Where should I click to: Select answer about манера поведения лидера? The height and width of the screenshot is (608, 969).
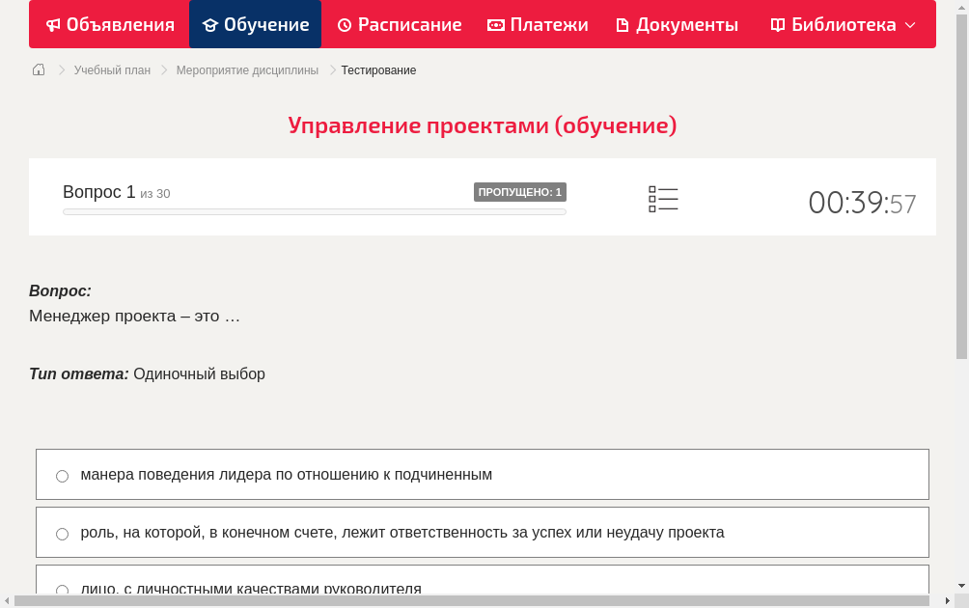(62, 475)
